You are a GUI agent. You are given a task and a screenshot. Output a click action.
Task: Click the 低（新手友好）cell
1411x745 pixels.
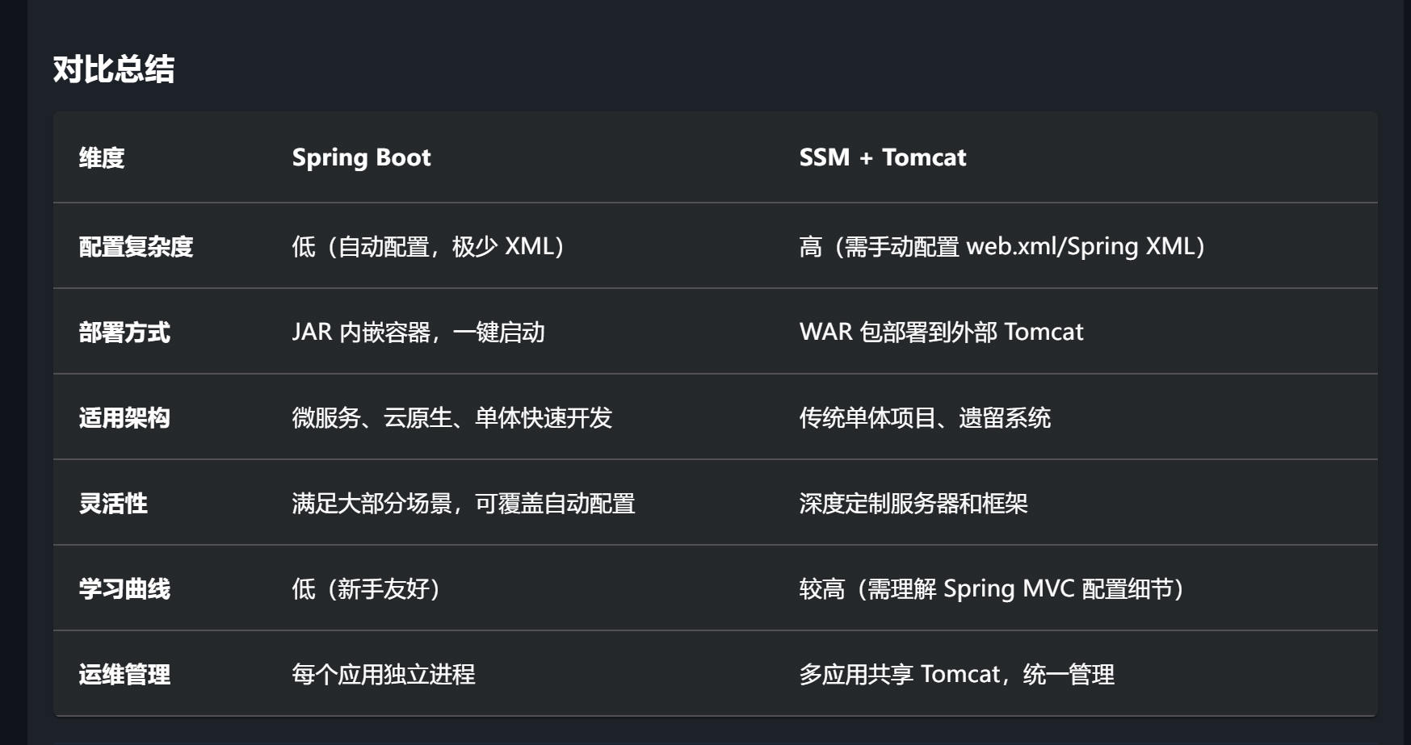pyautogui.click(x=366, y=588)
